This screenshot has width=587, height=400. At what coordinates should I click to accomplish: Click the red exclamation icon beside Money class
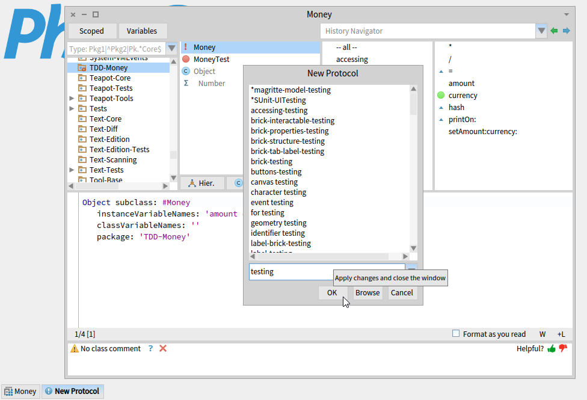point(186,47)
